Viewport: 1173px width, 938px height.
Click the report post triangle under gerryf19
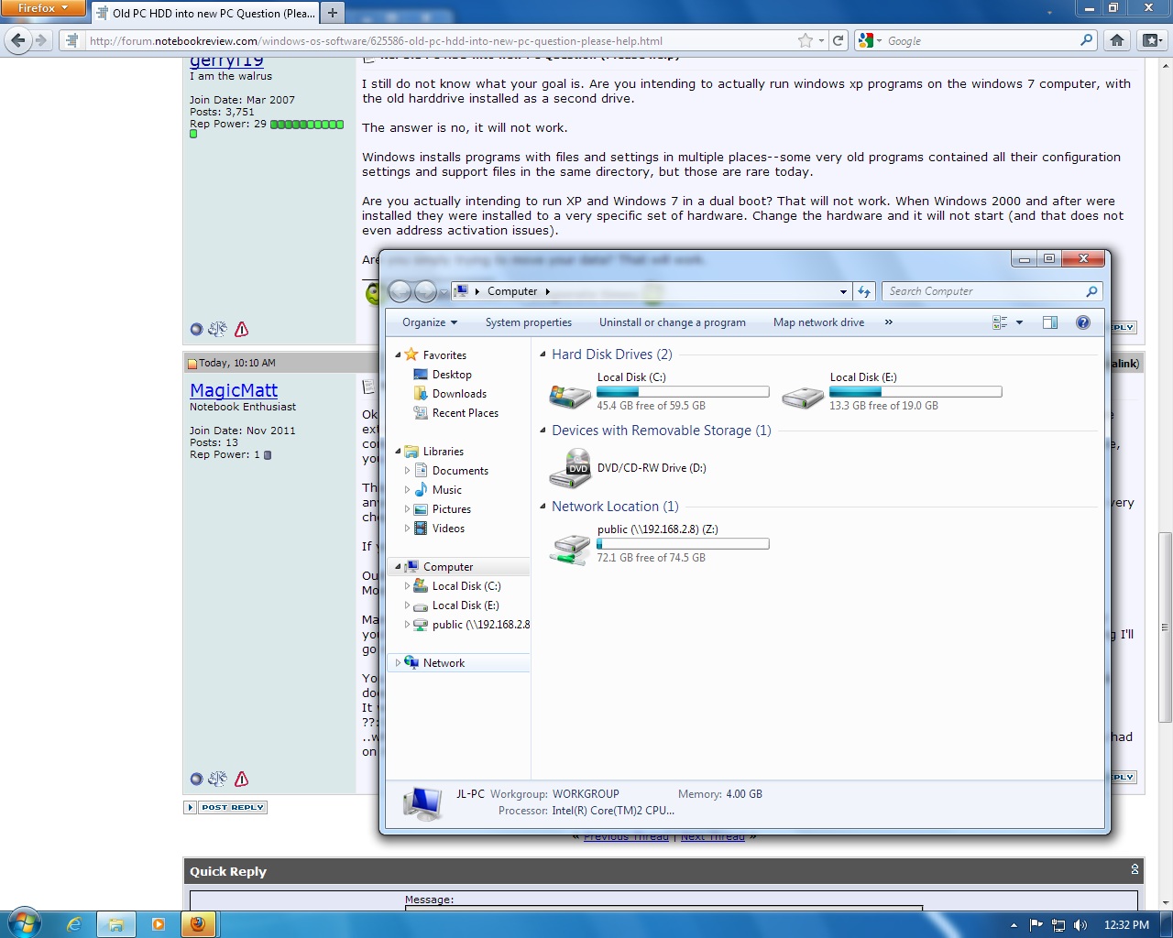click(241, 329)
